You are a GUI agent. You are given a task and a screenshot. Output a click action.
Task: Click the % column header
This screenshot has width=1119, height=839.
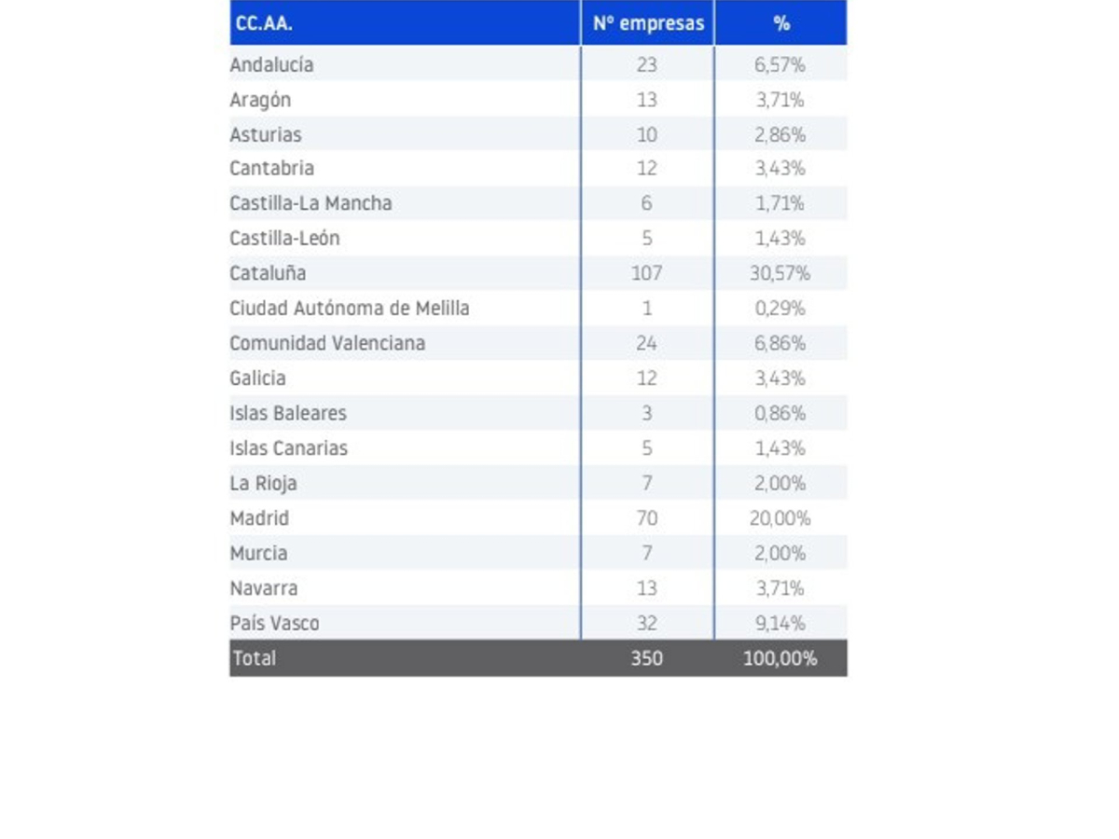[781, 24]
